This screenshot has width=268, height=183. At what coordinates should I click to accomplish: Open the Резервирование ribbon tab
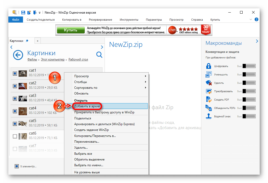coord(100,20)
